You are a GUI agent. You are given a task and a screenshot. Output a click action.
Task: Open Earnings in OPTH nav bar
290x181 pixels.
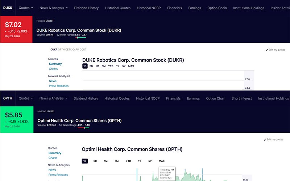point(193,98)
